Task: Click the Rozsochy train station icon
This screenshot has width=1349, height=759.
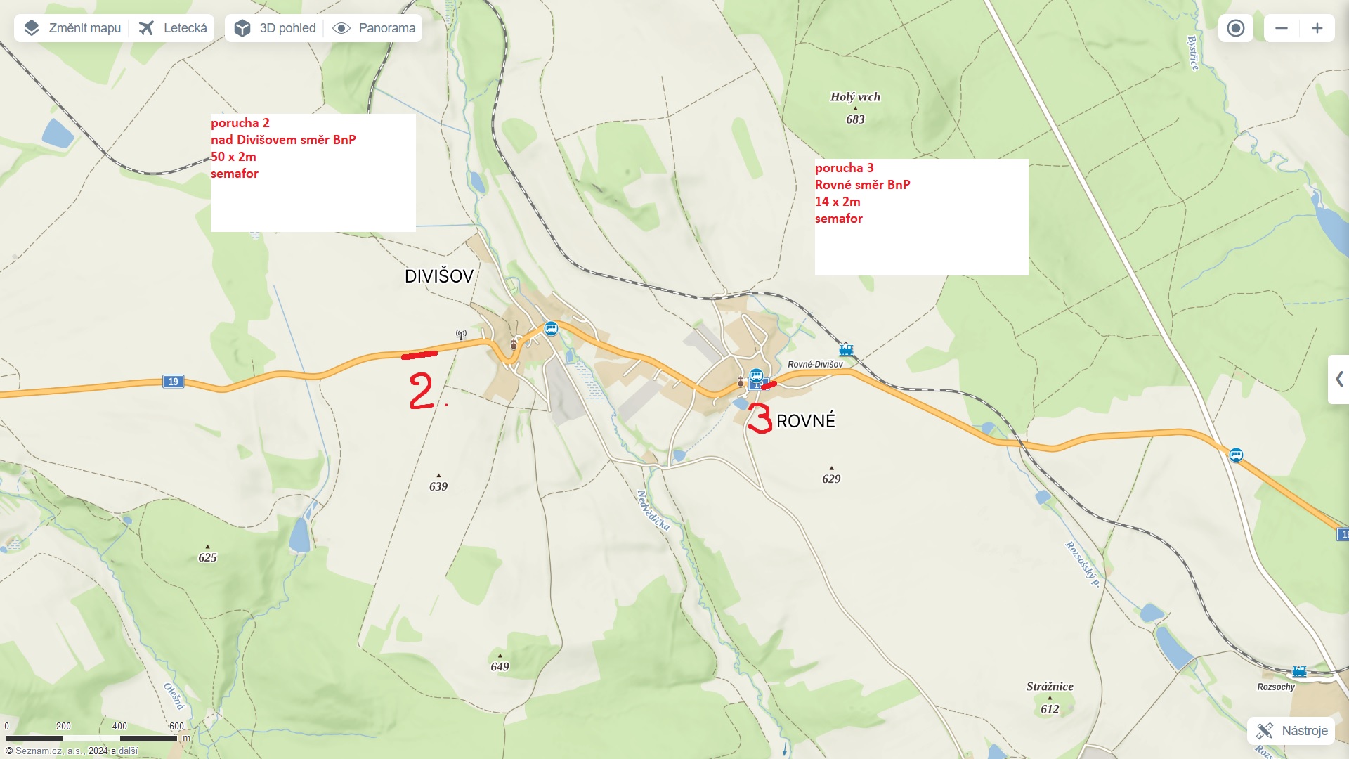Action: pos(1299,671)
